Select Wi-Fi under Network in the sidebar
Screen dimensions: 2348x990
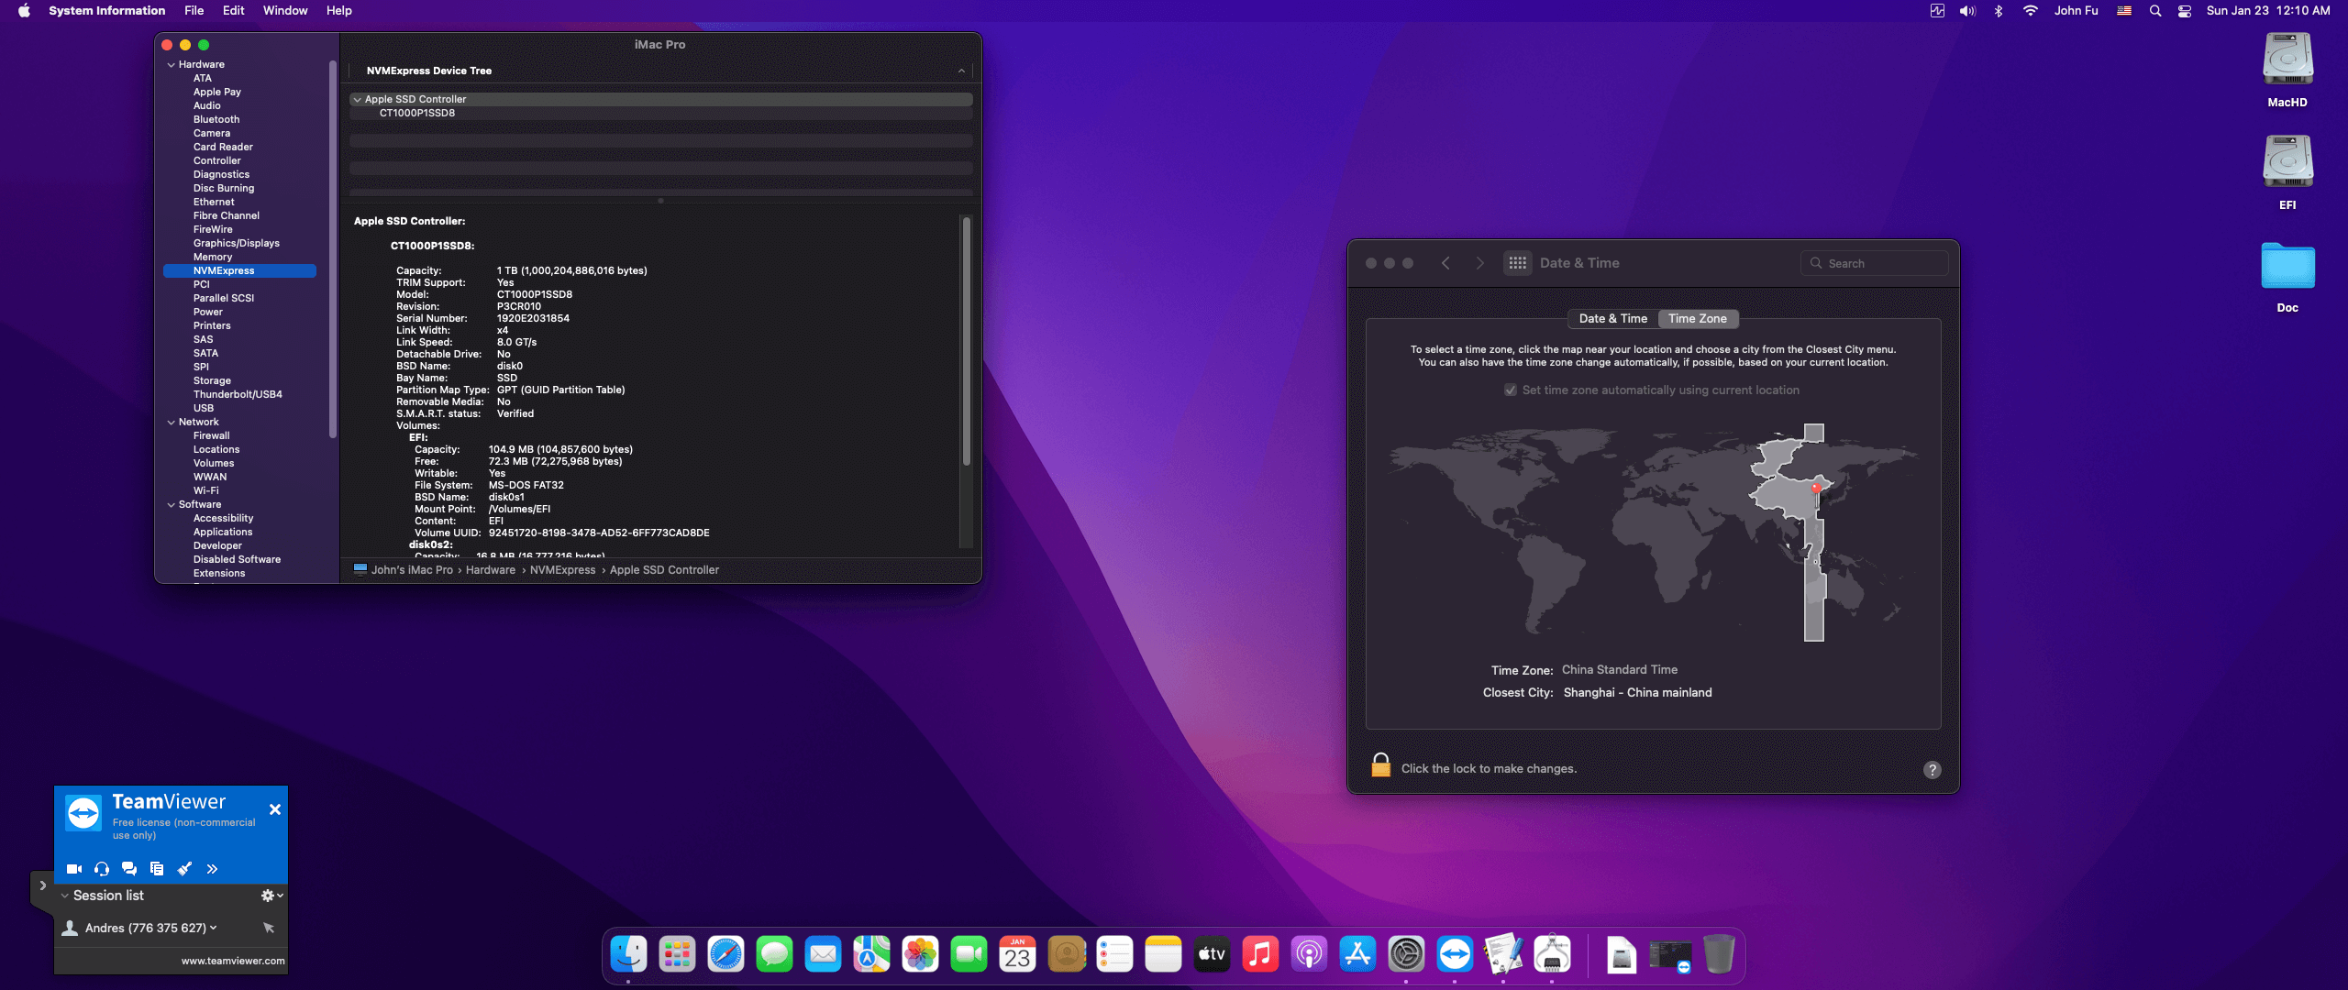click(206, 491)
